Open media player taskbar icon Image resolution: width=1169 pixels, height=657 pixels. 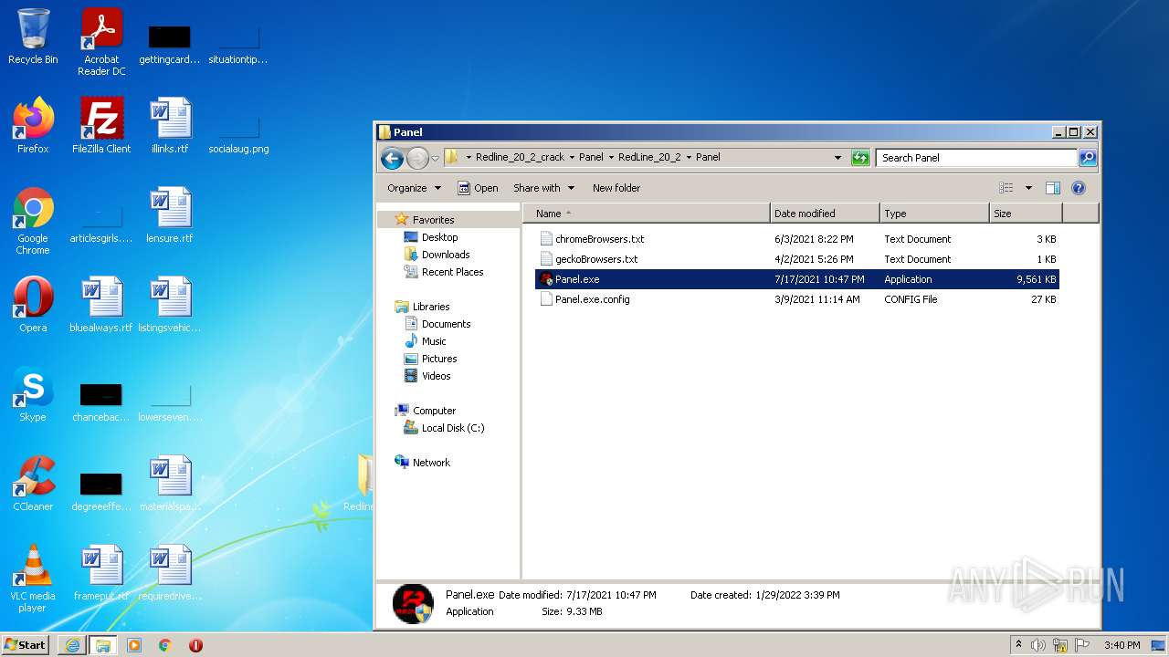(134, 645)
